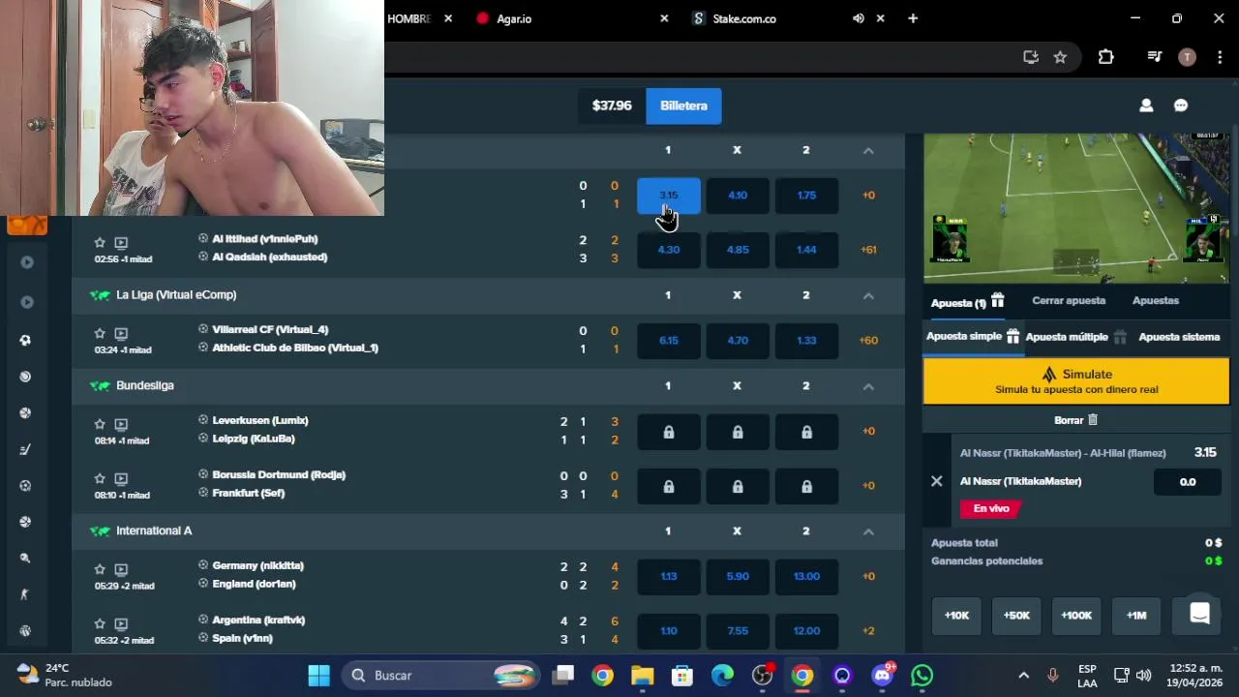Launch WhatsApp from the taskbar
The image size is (1239, 697).
pos(922,675)
